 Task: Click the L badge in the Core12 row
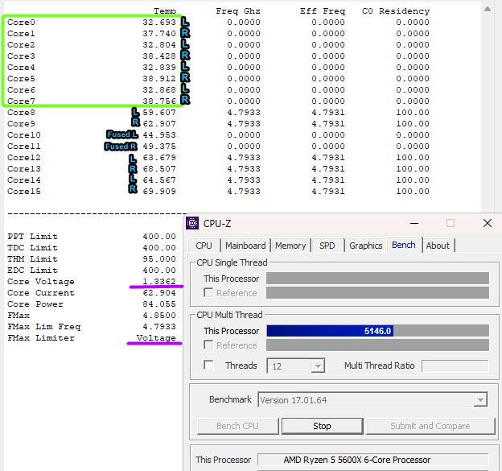point(133,159)
